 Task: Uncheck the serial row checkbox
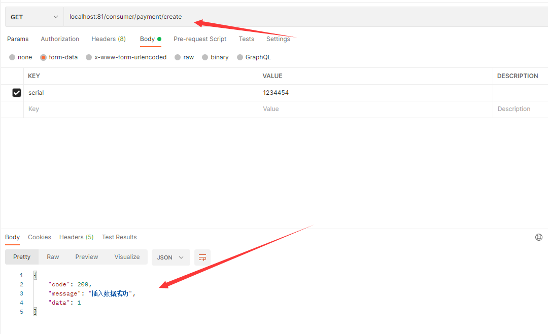[x=16, y=92]
